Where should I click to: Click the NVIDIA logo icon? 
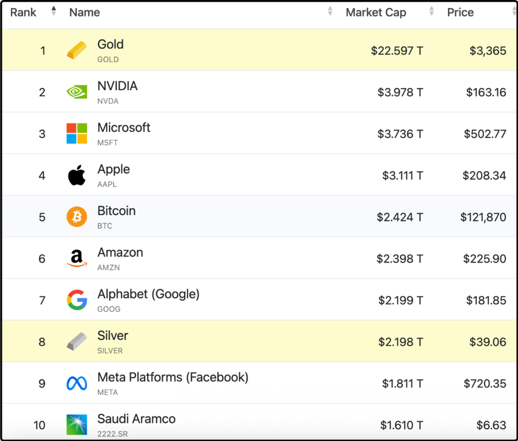point(77,92)
